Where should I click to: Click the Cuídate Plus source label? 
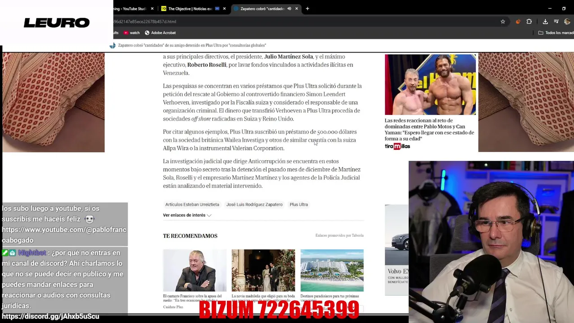173,307
